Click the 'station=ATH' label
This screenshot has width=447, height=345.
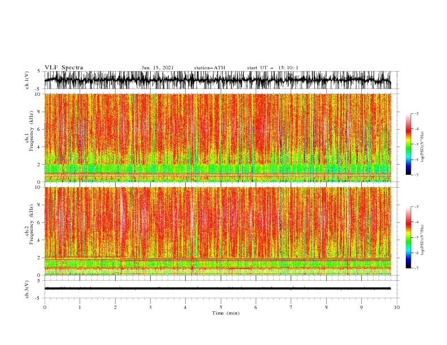(x=209, y=68)
